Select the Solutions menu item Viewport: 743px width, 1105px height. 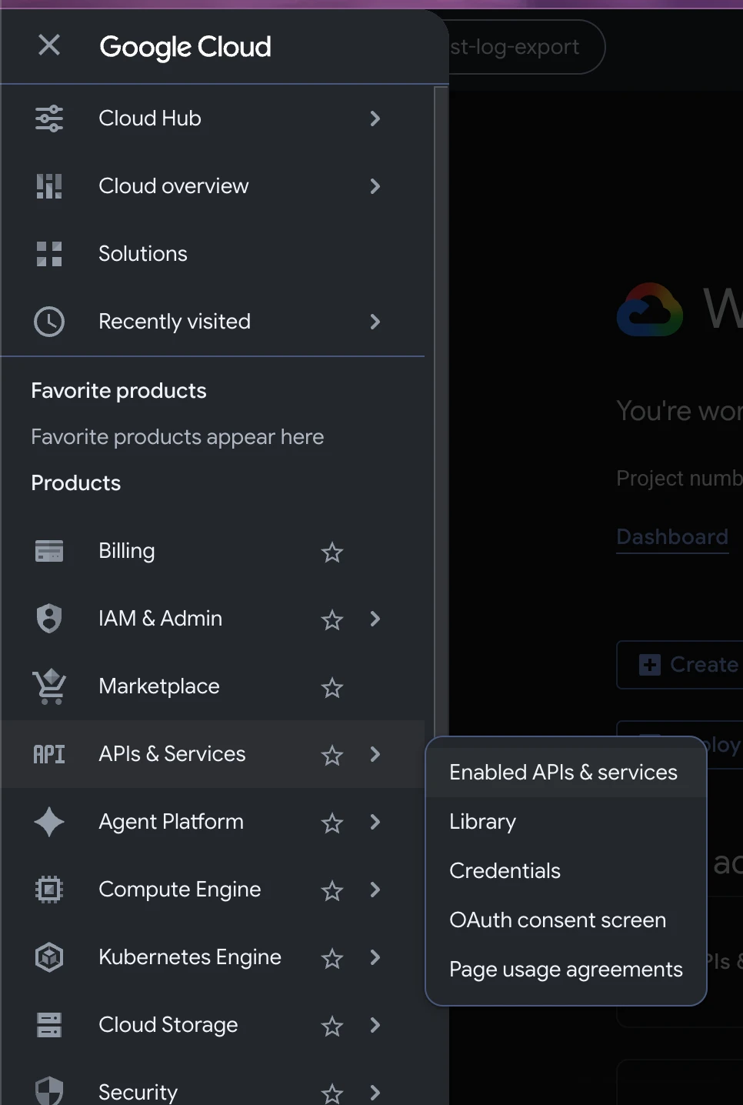[212, 254]
